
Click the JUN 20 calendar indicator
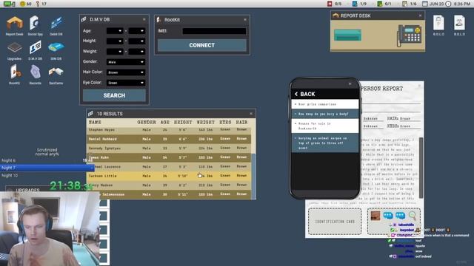(x=433, y=4)
